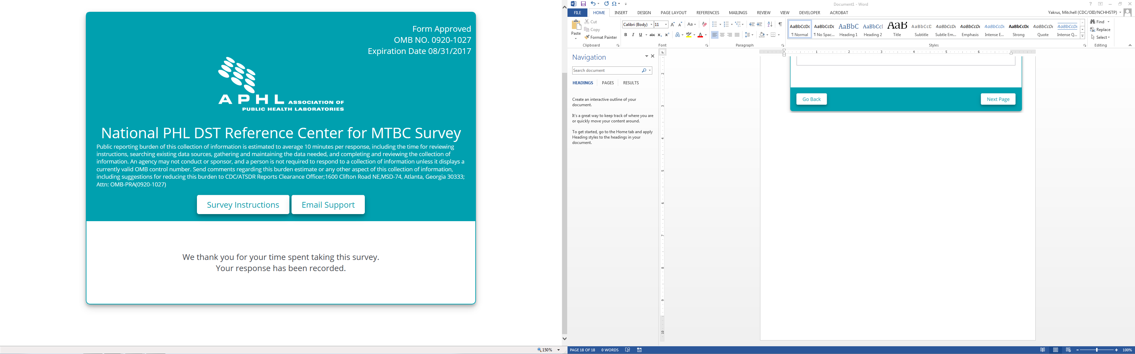The width and height of the screenshot is (1135, 354).
Task: Toggle Underline formatting
Action: coord(641,35)
